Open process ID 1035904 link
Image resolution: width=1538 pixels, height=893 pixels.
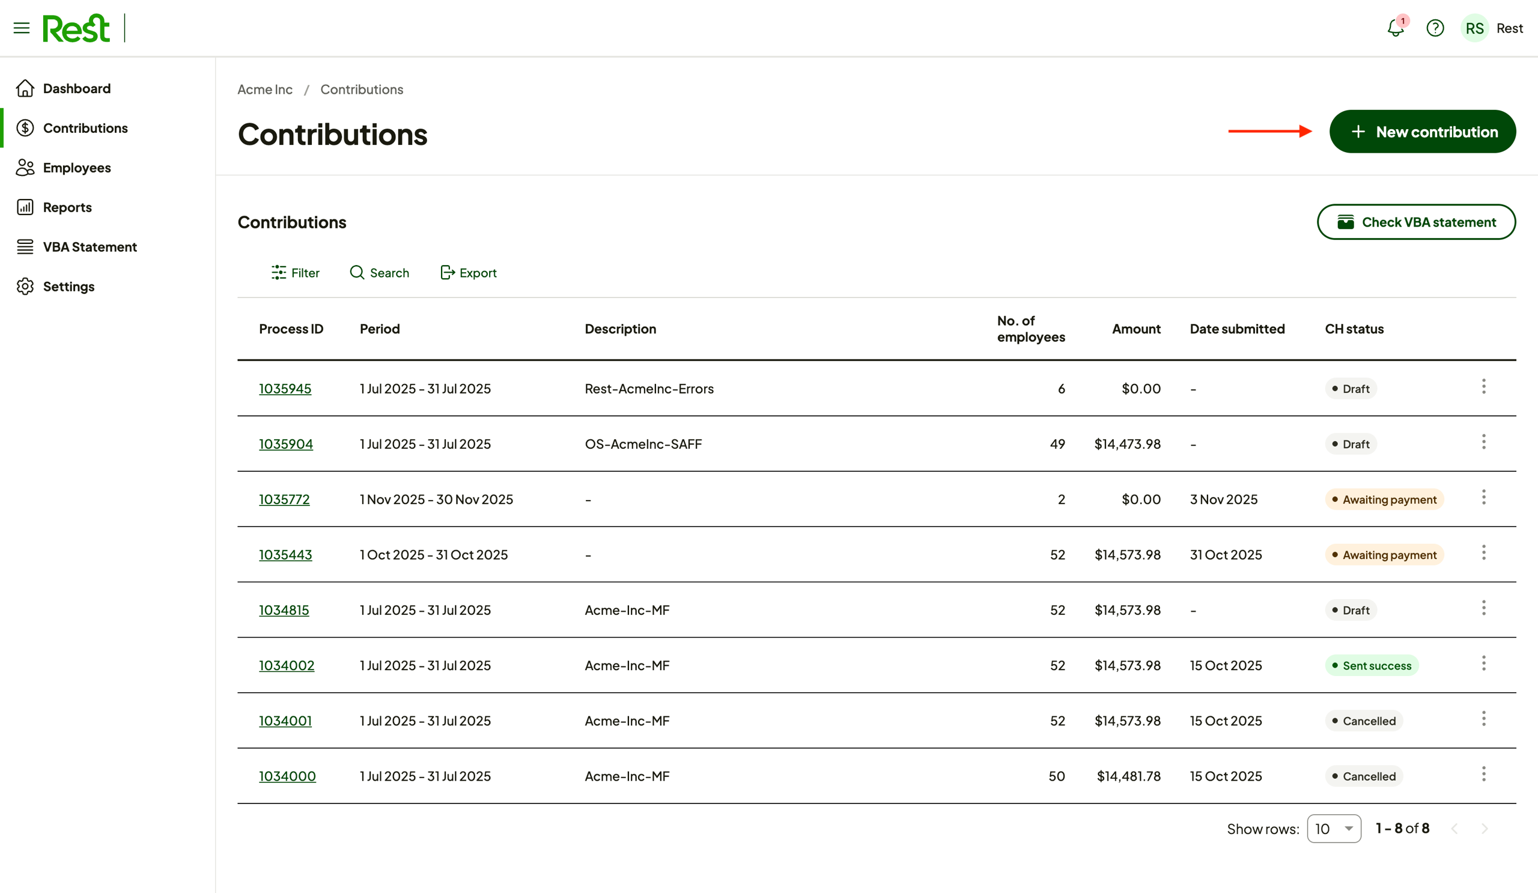[285, 444]
